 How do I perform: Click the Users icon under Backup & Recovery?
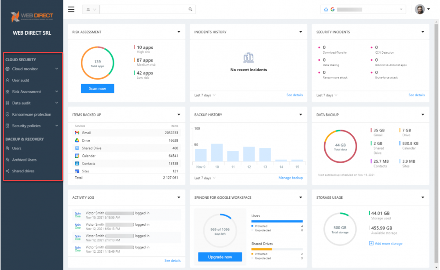click(7, 148)
